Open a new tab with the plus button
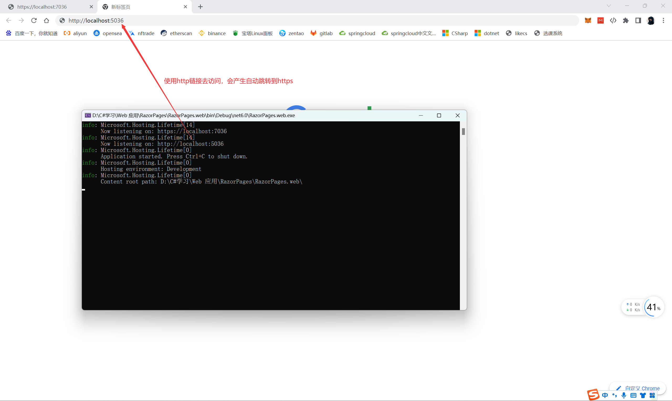 tap(200, 7)
